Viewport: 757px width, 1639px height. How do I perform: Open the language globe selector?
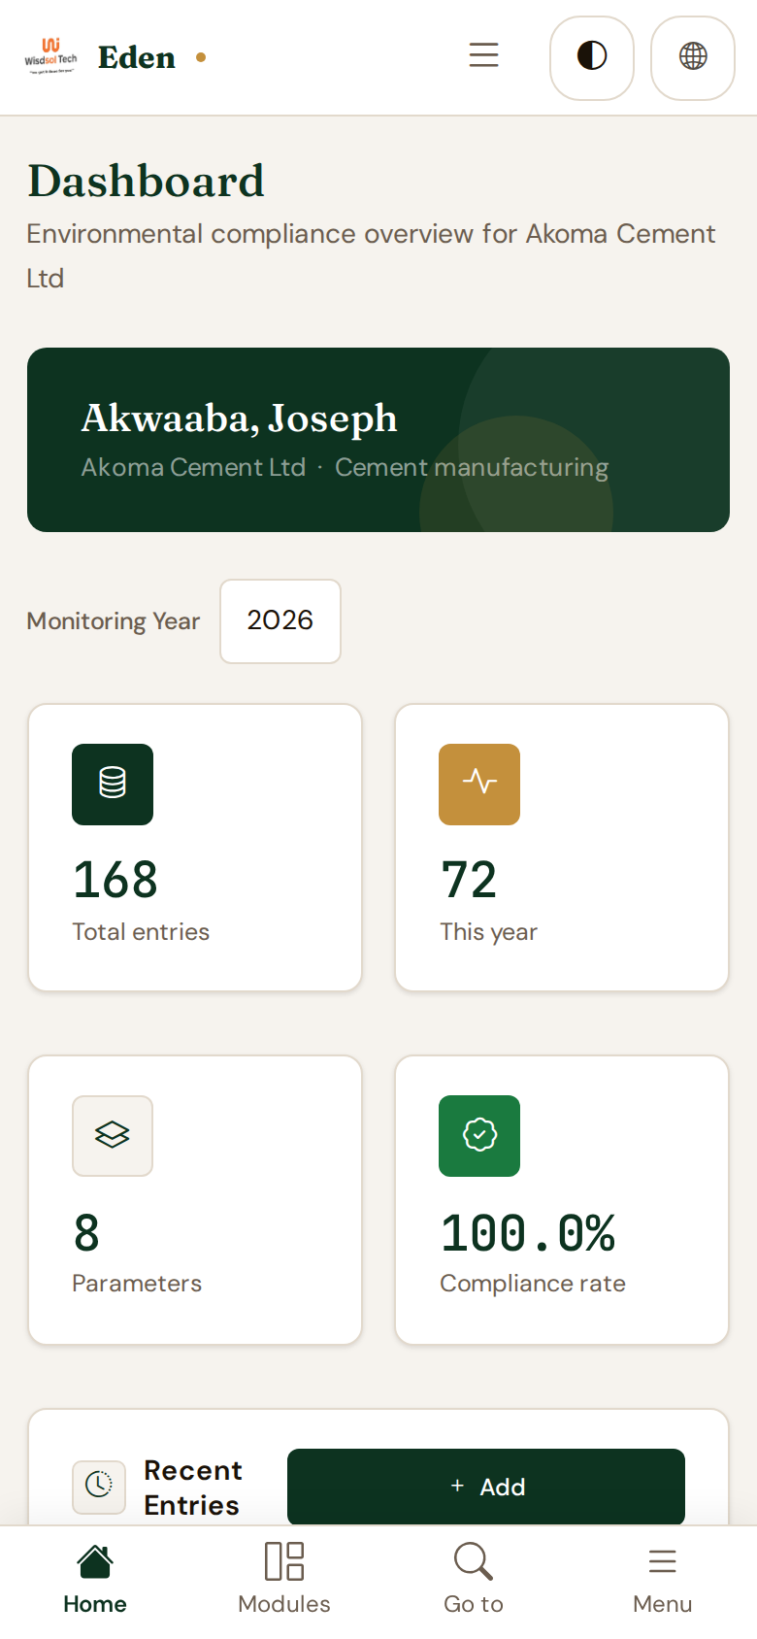point(693,57)
